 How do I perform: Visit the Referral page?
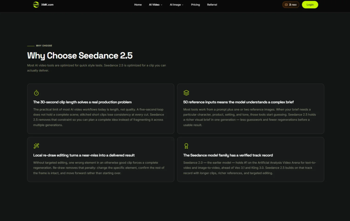pos(212,5)
